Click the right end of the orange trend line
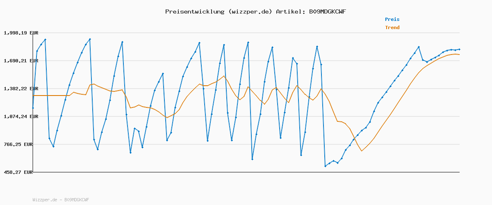The height and width of the screenshot is (205, 492). pyautogui.click(x=459, y=55)
